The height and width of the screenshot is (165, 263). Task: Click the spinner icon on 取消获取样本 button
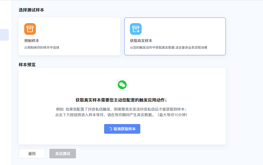(111, 129)
